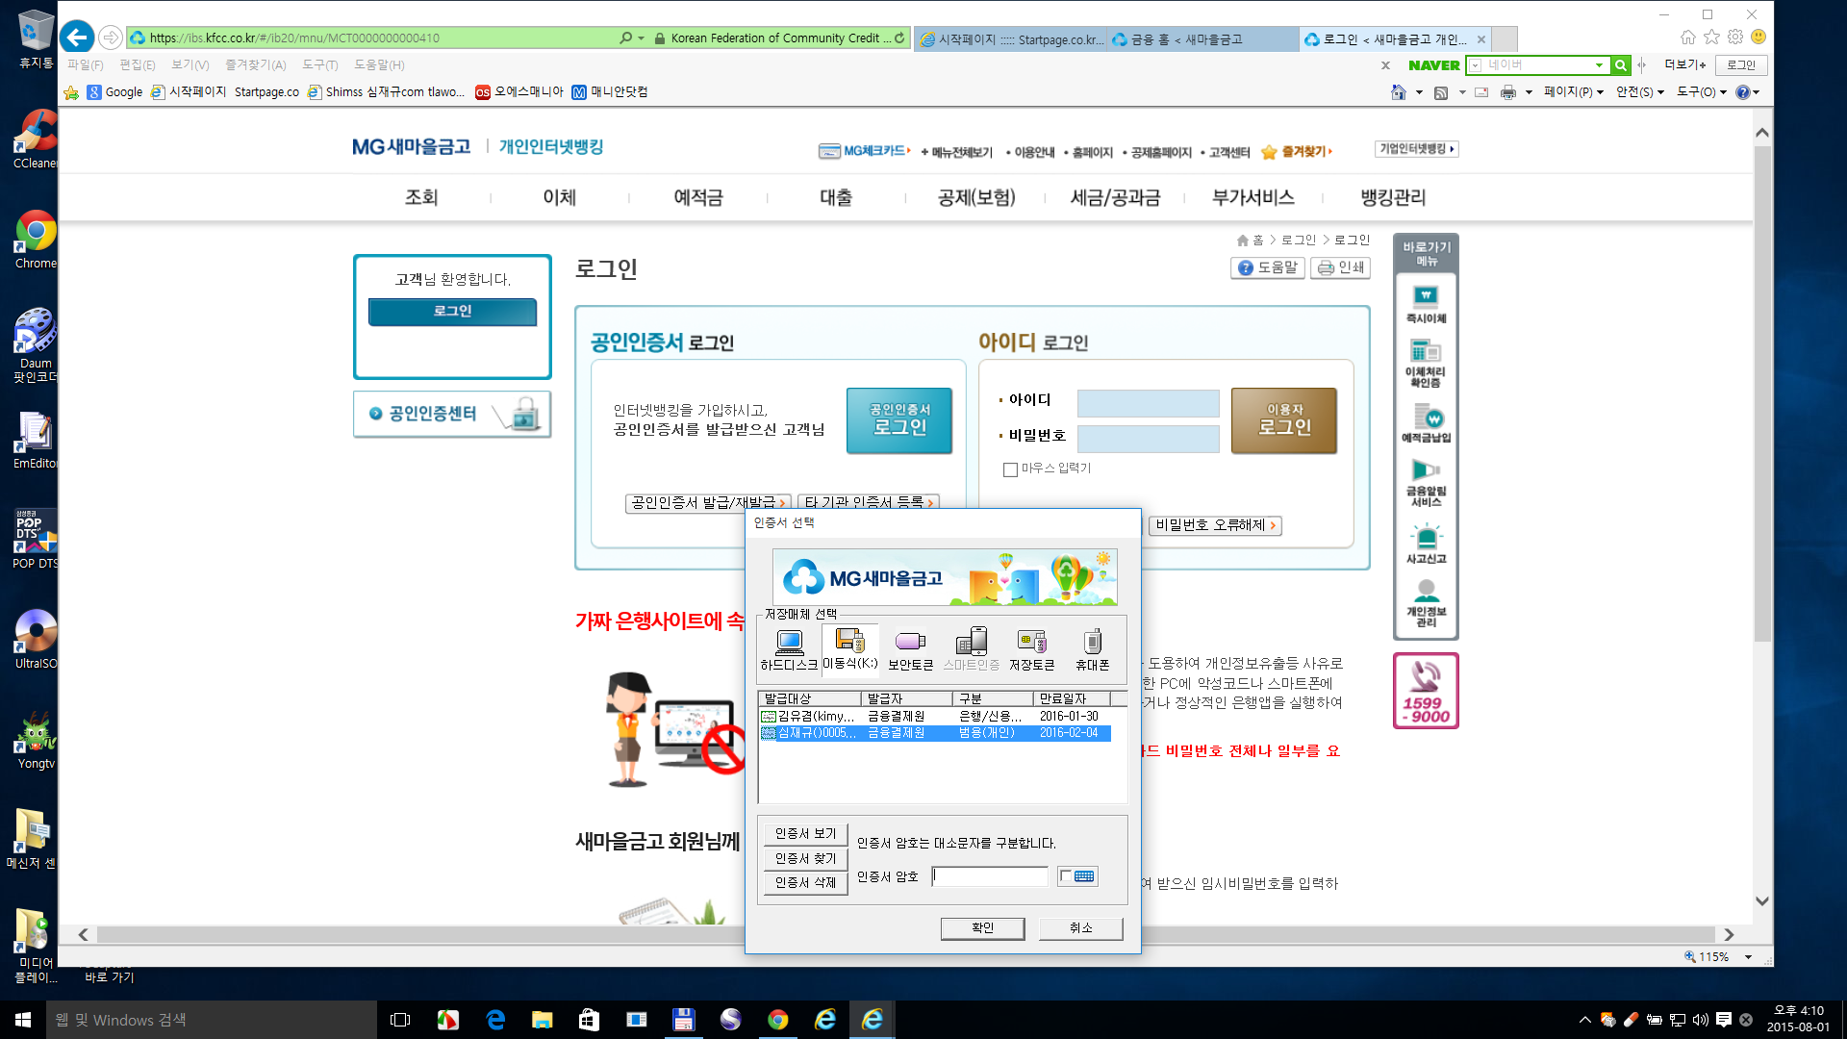Click the 인증서 암호 password field
The height and width of the screenshot is (1039, 1847).
(x=990, y=875)
